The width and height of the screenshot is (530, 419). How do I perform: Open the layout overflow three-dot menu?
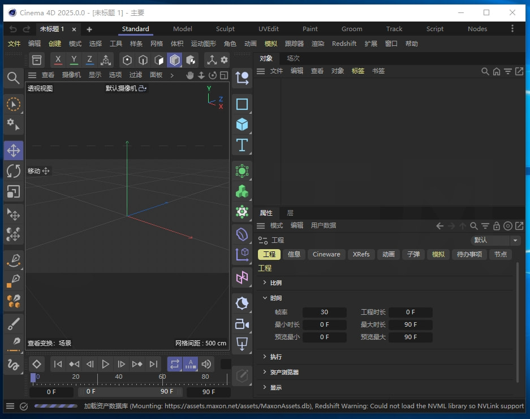[x=512, y=29]
